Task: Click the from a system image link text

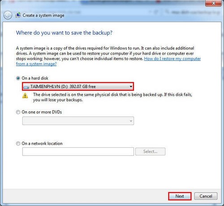Action: [36, 64]
